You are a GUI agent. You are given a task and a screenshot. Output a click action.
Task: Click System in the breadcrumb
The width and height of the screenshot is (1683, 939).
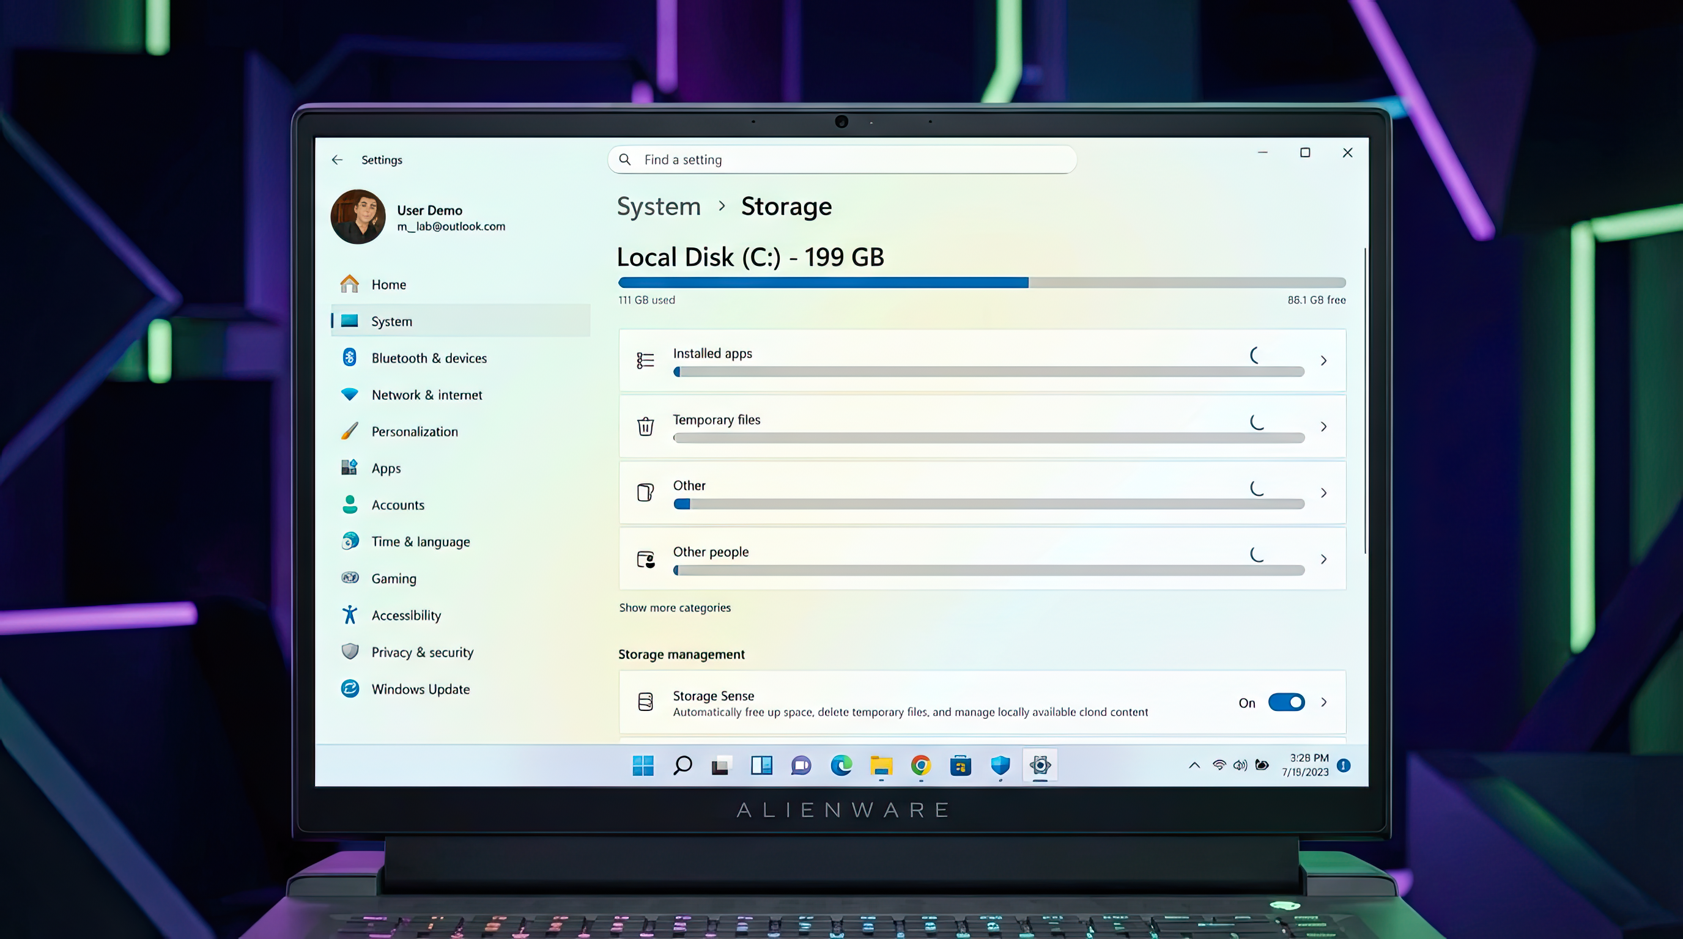pyautogui.click(x=659, y=205)
